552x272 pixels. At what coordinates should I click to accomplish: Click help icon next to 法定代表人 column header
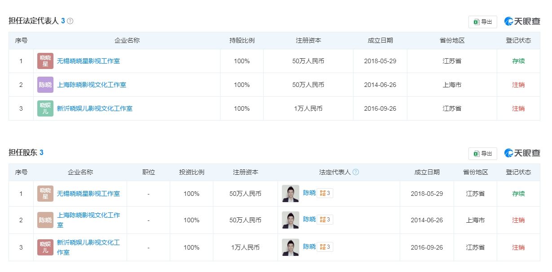[x=356, y=172]
